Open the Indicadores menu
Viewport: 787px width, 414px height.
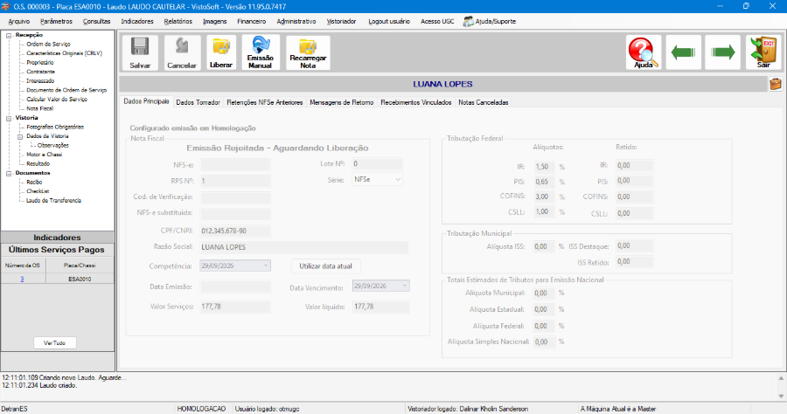[x=137, y=22]
